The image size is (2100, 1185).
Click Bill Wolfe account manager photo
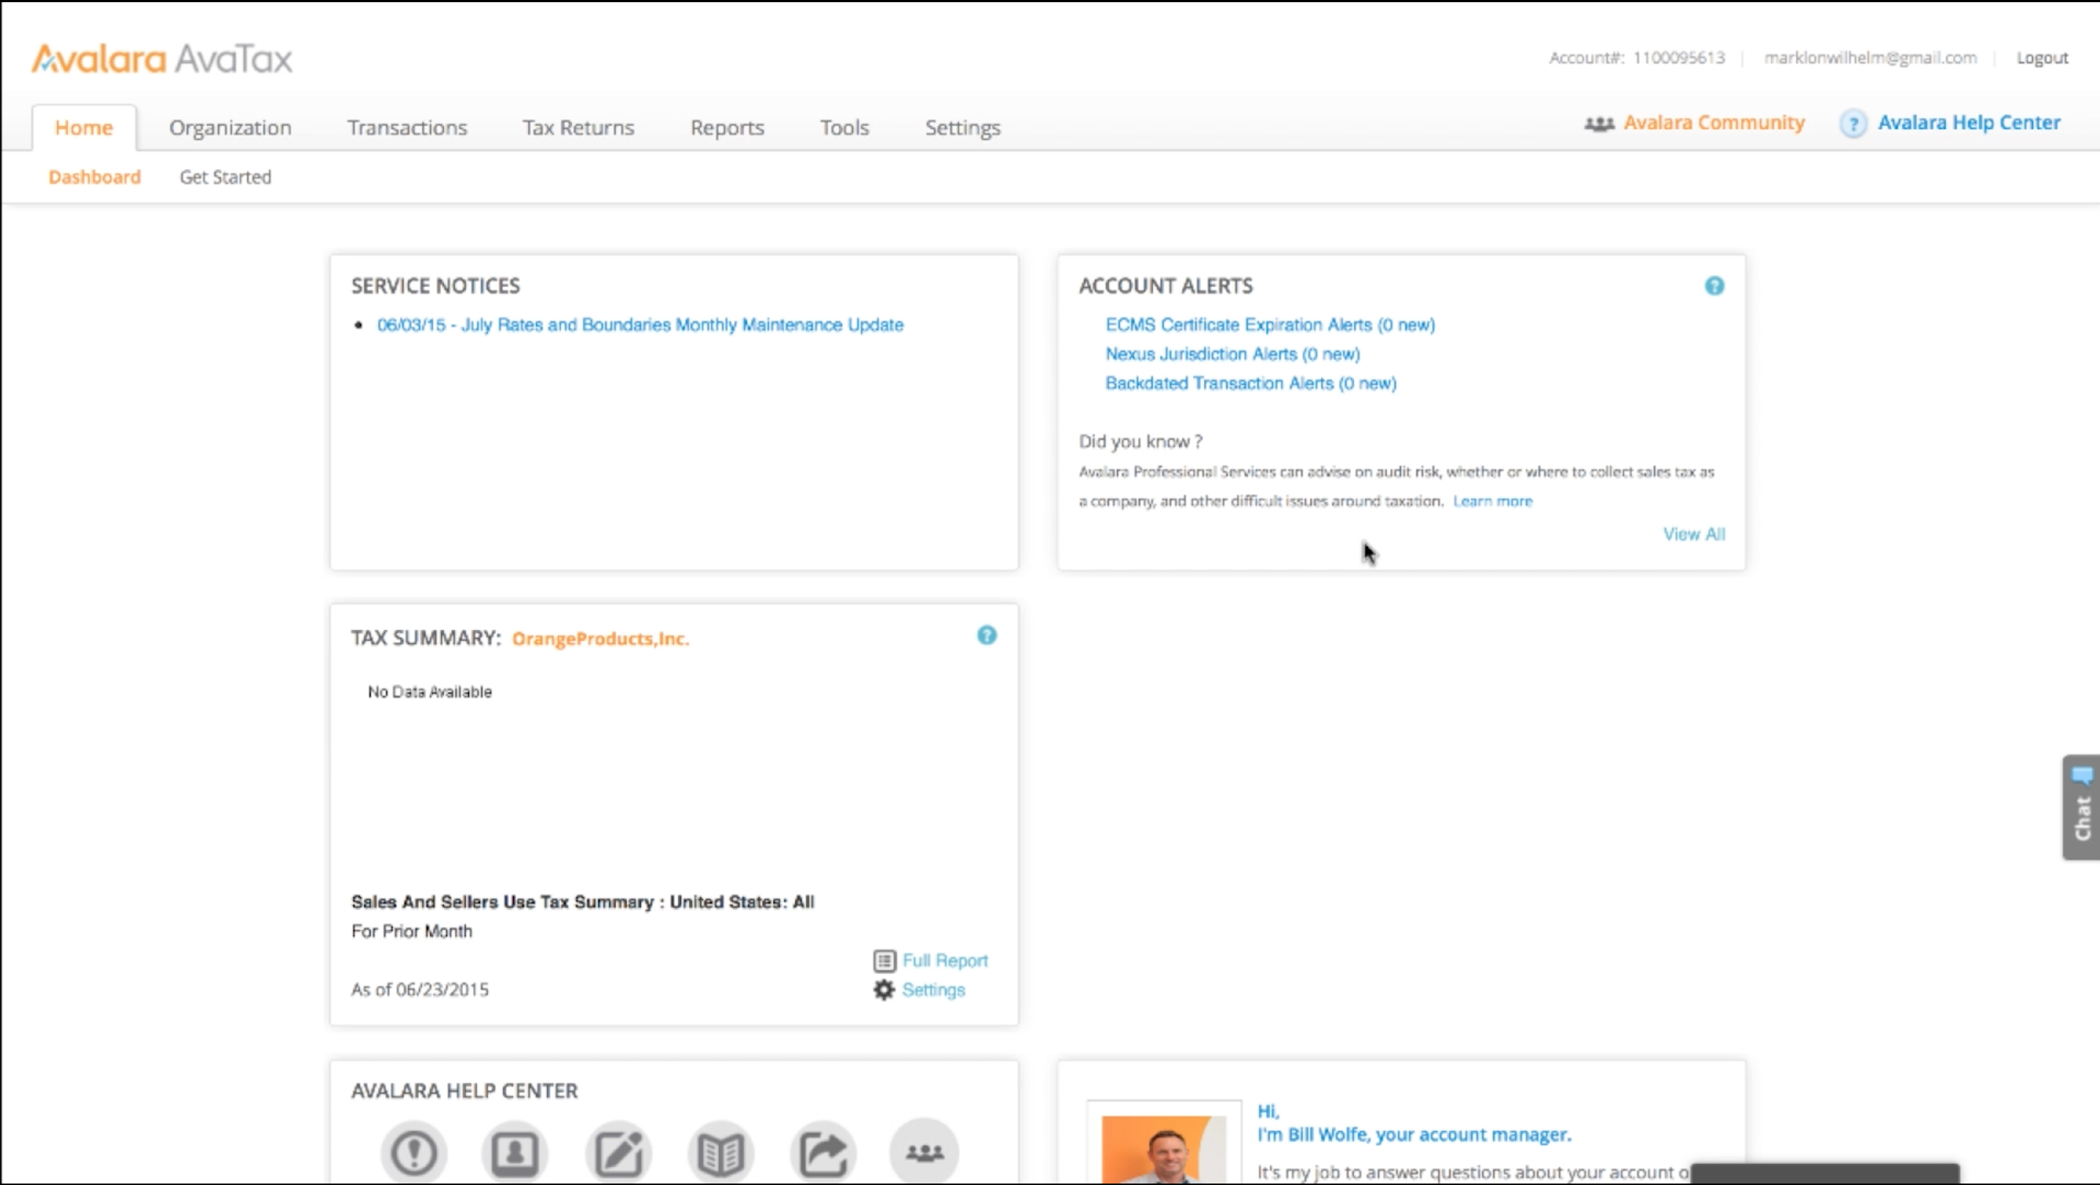point(1163,1149)
